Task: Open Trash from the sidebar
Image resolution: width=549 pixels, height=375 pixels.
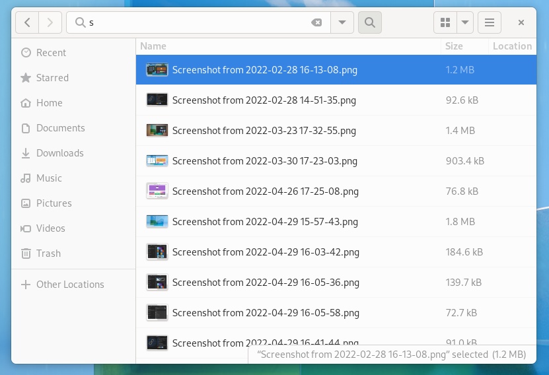Action: pos(48,254)
